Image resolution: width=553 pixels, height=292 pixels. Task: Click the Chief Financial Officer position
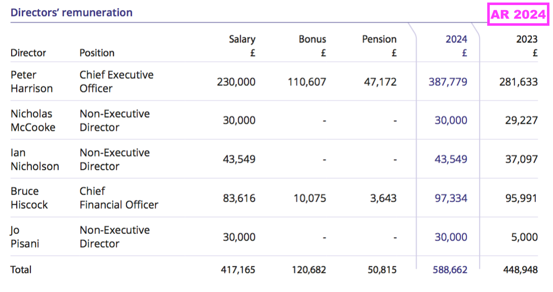click(118, 198)
